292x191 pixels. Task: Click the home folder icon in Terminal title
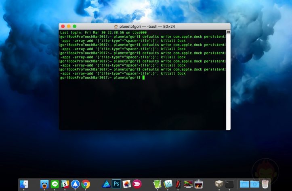point(116,27)
